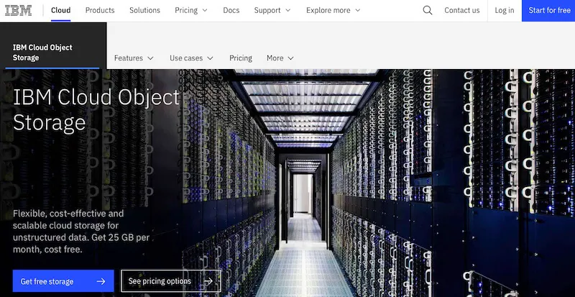Go to Docs
575x297 pixels.
[x=231, y=10]
